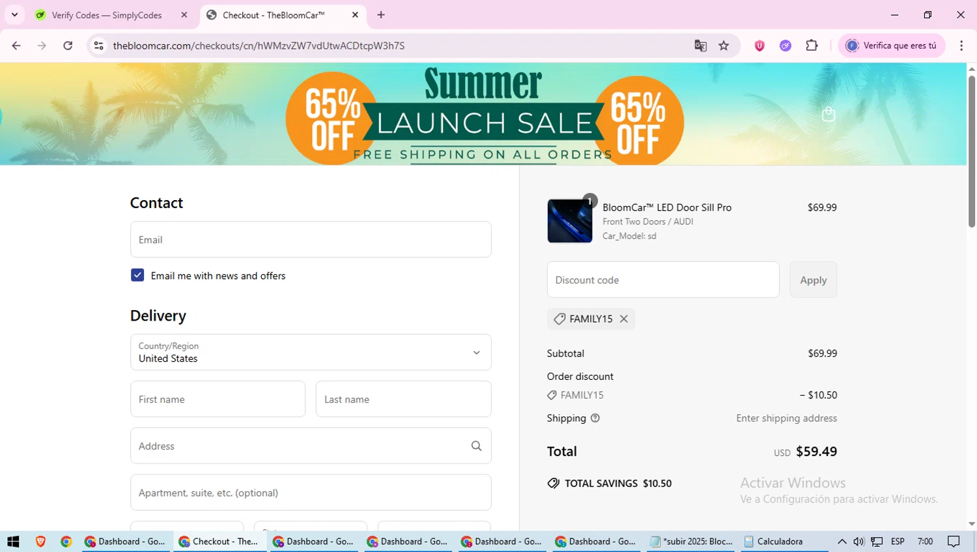The image size is (977, 552).
Task: Open the notifications action center
Action: click(954, 541)
